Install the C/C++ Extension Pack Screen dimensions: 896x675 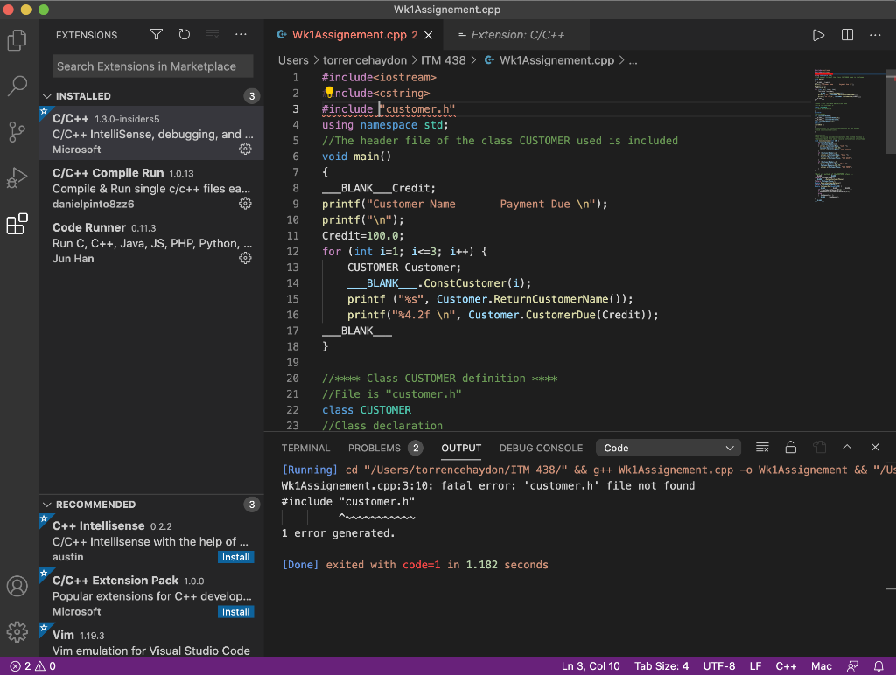point(235,612)
